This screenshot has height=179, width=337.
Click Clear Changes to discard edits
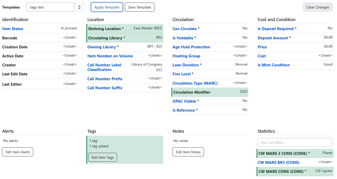point(318,7)
